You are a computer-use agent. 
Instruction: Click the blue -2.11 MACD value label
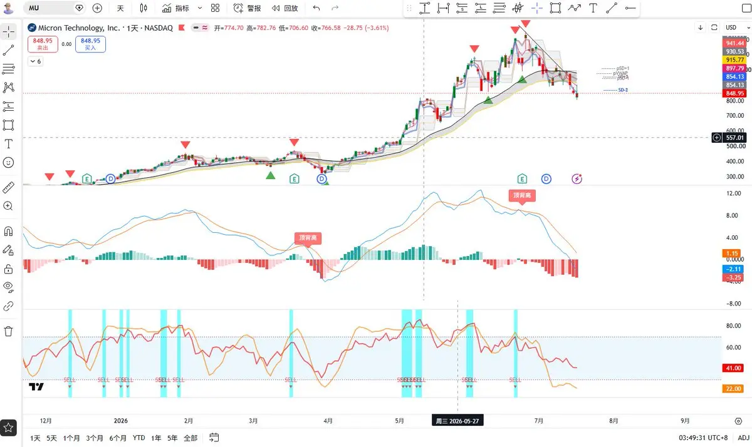point(734,269)
